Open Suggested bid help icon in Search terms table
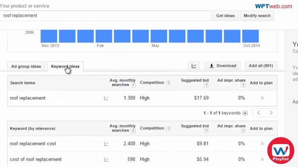298x167 pixels. click(206, 85)
